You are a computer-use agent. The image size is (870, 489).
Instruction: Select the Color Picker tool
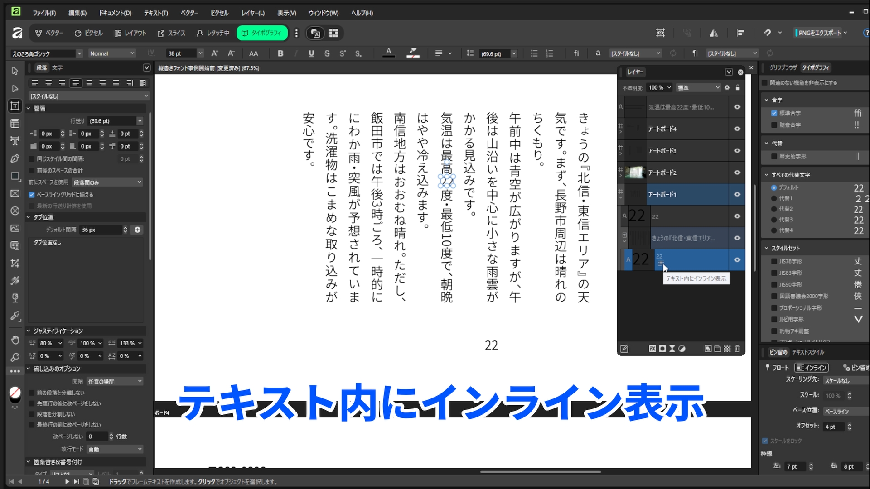[15, 316]
